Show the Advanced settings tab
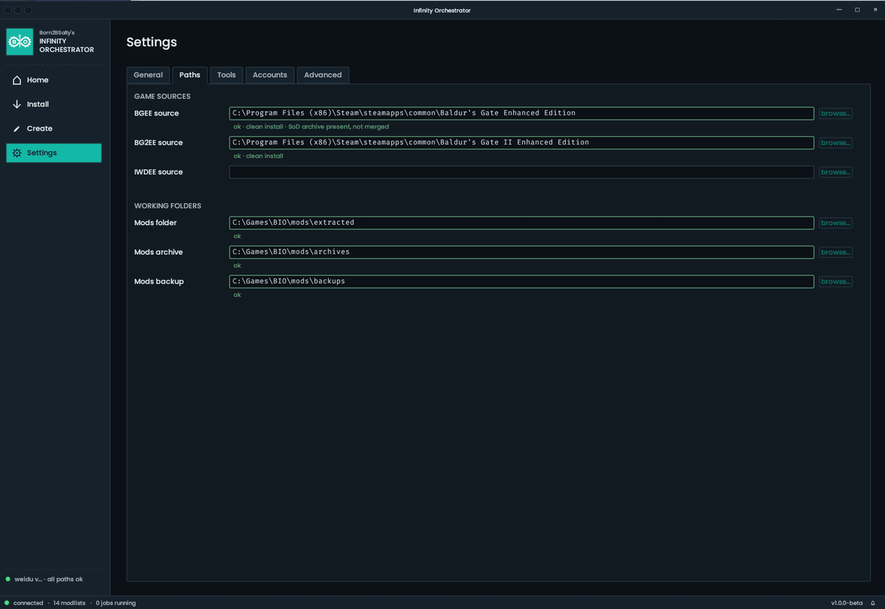The image size is (885, 609). click(323, 75)
